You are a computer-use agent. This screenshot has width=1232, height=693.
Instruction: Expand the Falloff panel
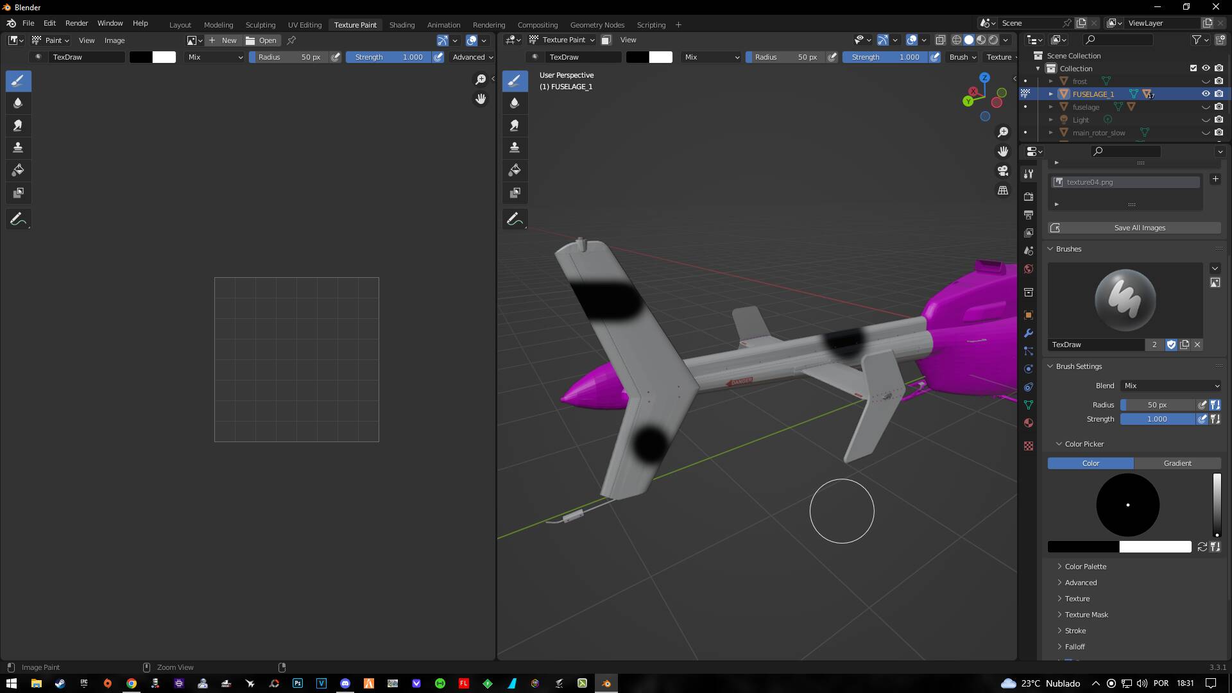coord(1075,647)
